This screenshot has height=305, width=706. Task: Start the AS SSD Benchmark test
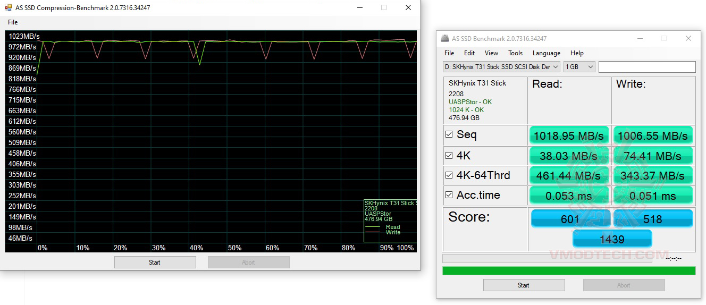click(524, 285)
